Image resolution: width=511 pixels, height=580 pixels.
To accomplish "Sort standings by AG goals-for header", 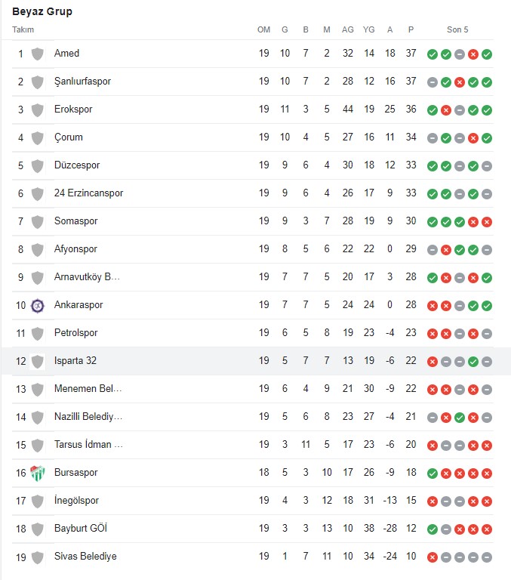I will 347,29.
